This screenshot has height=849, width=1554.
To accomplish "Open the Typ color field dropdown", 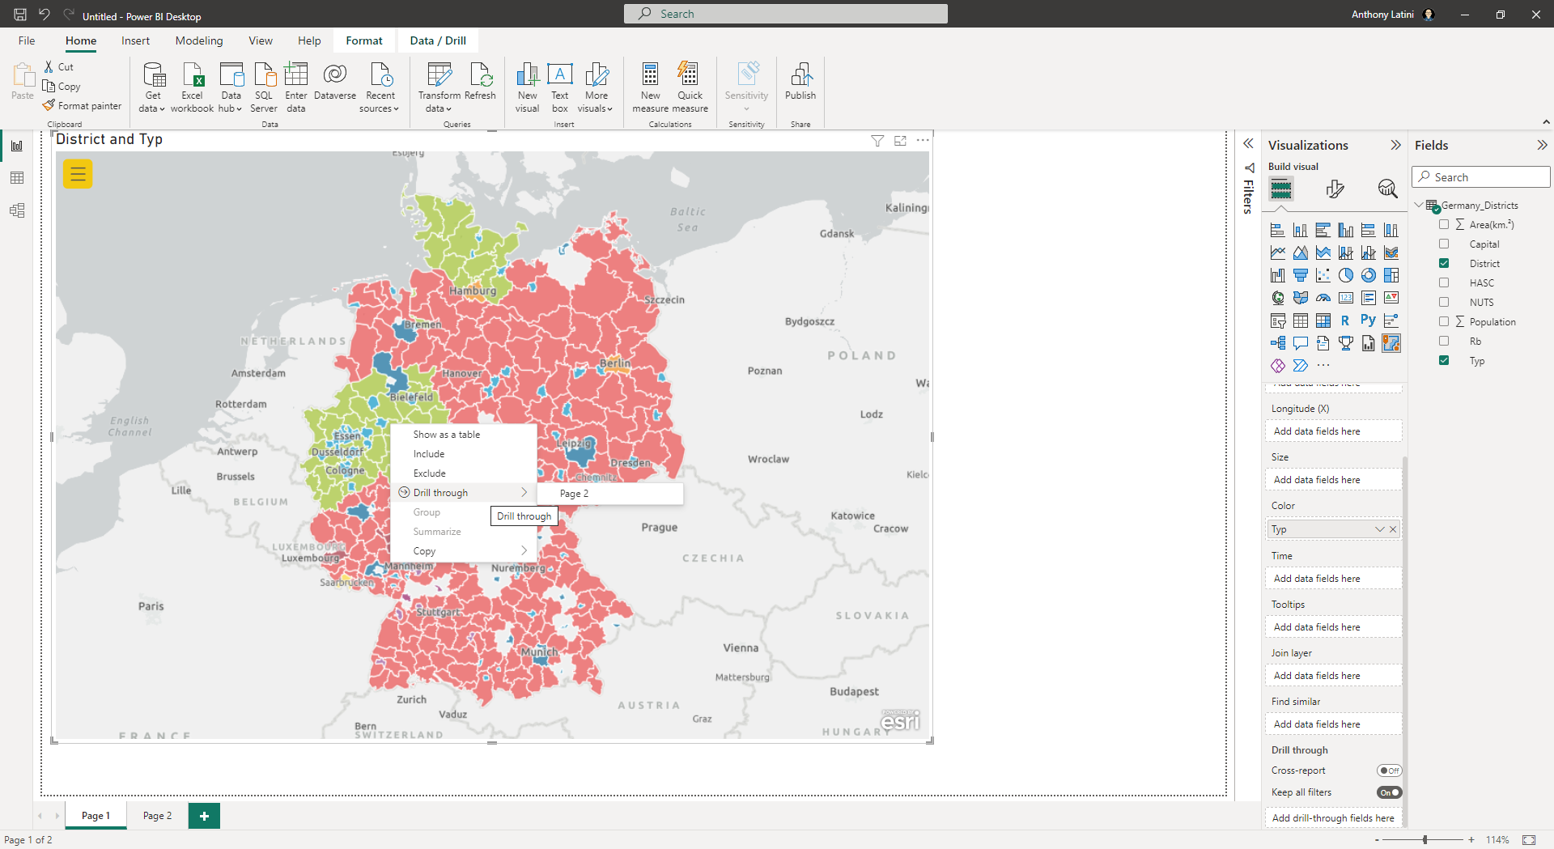I will click(x=1382, y=529).
